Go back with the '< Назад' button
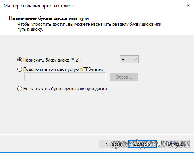This screenshot has width=194, height=153. pyautogui.click(x=113, y=144)
